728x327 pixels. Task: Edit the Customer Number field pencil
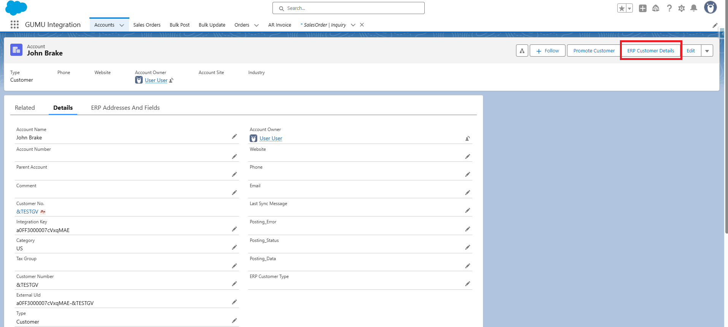(x=234, y=284)
